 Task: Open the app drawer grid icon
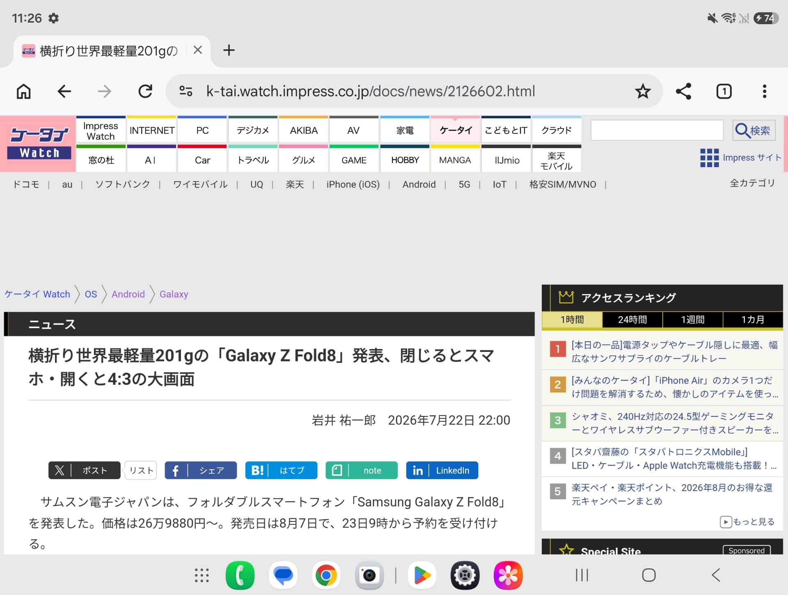(x=202, y=575)
